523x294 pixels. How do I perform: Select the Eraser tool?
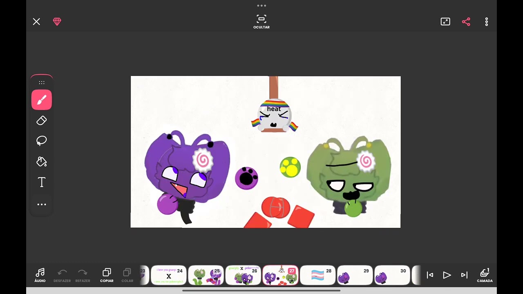42,120
